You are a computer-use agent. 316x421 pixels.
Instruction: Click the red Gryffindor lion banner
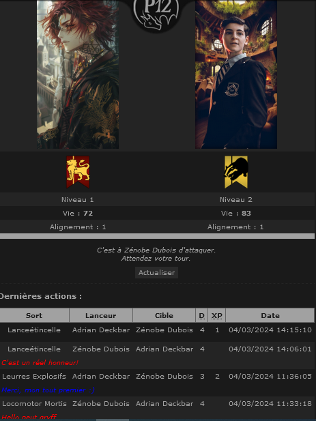[x=78, y=172]
